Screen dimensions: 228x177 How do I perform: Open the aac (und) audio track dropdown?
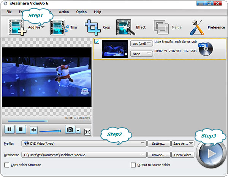click(x=141, y=44)
